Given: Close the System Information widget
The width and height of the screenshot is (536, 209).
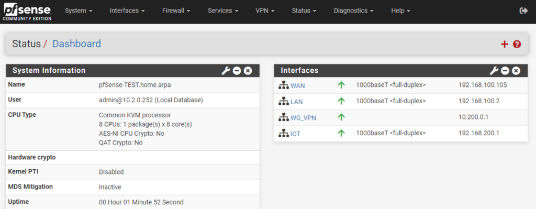Looking at the screenshot, I should [248, 71].
